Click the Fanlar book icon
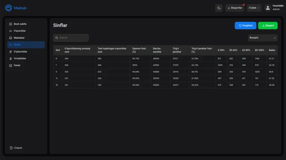This screenshot has height=160, width=286. [10, 65]
